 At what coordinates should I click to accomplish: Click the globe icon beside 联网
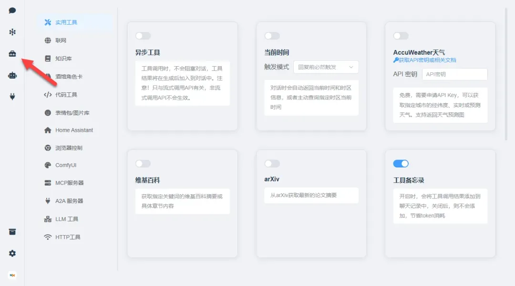48,40
